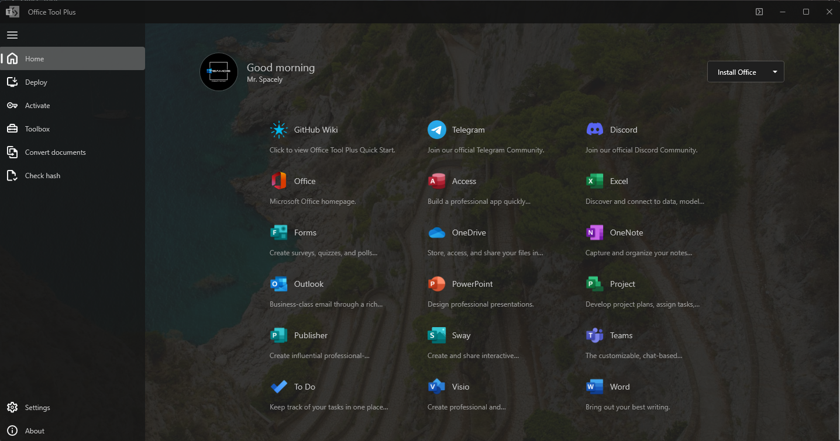Click 'Click to view Office Tool Plus Quick Start.'
This screenshot has width=840, height=441.
click(x=332, y=150)
